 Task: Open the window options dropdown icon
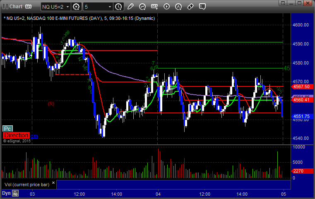click(x=283, y=3)
